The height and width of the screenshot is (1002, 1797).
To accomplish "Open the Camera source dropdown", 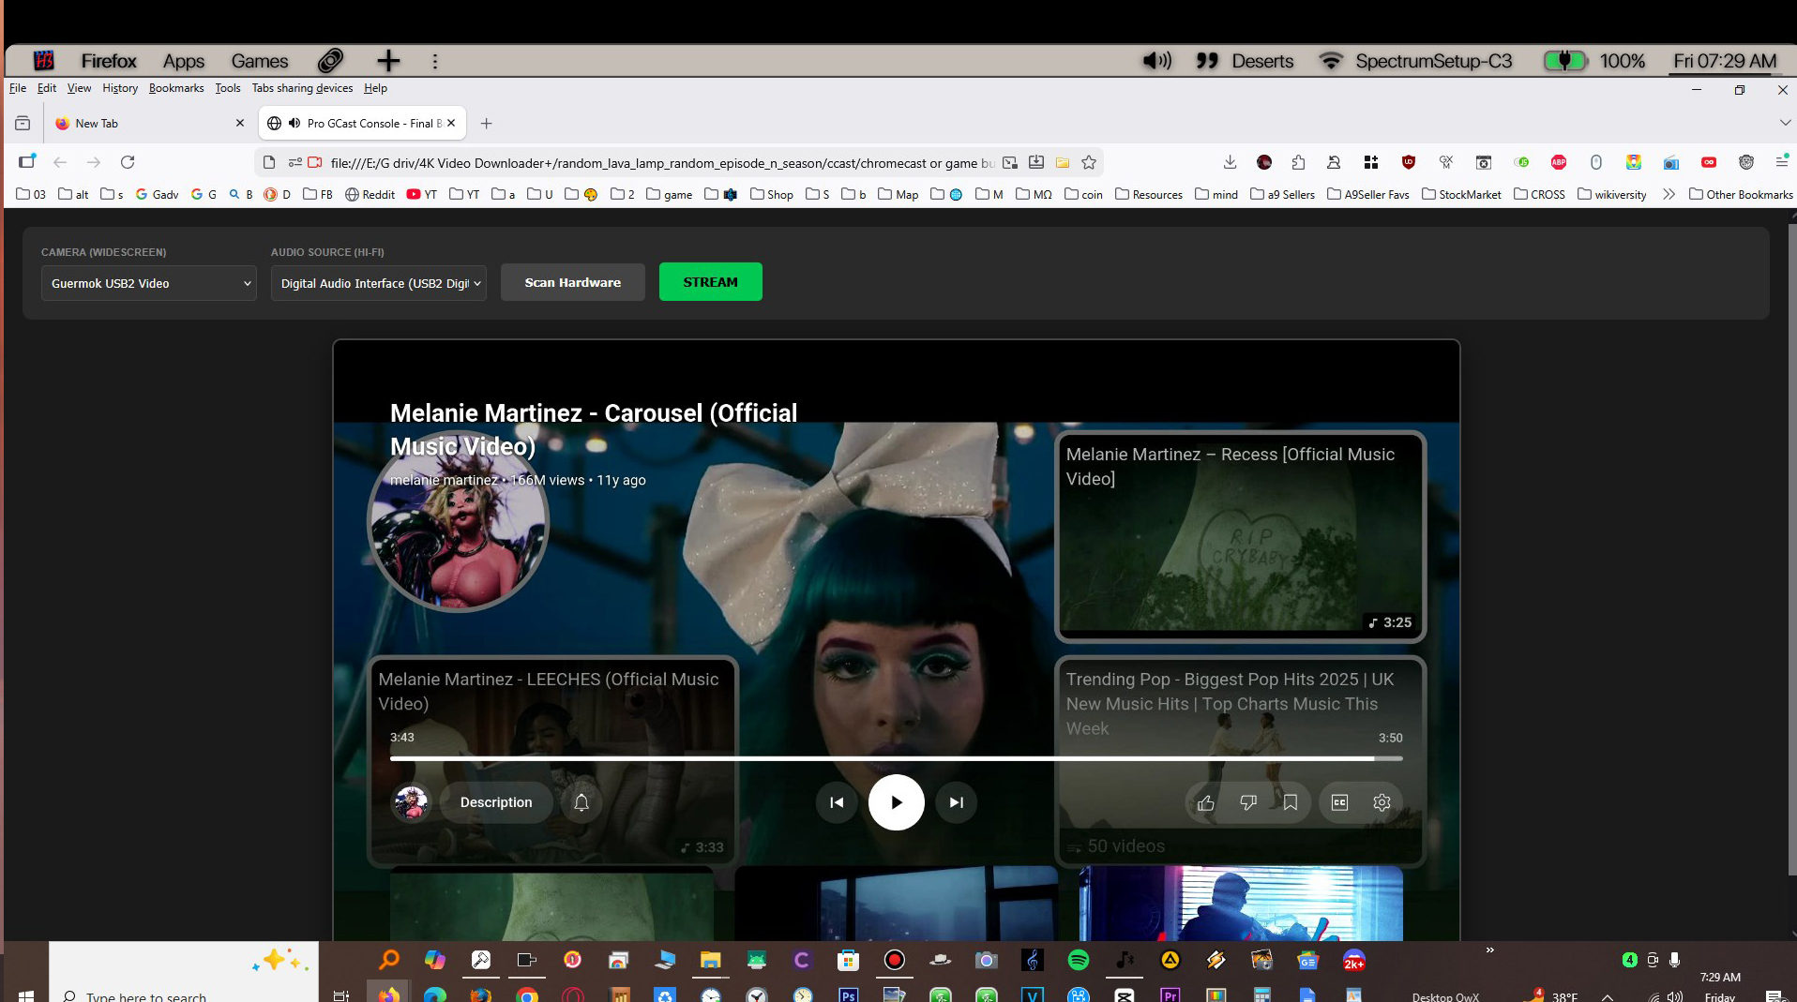I will point(149,283).
